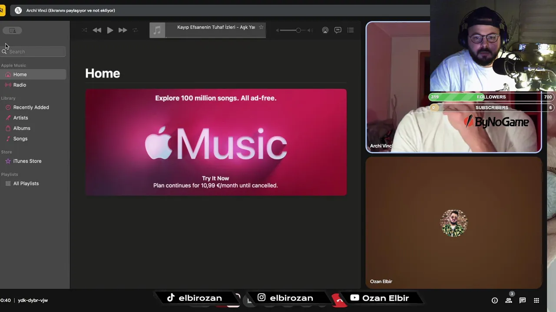
Task: Go to previous track button
Action: point(97,30)
